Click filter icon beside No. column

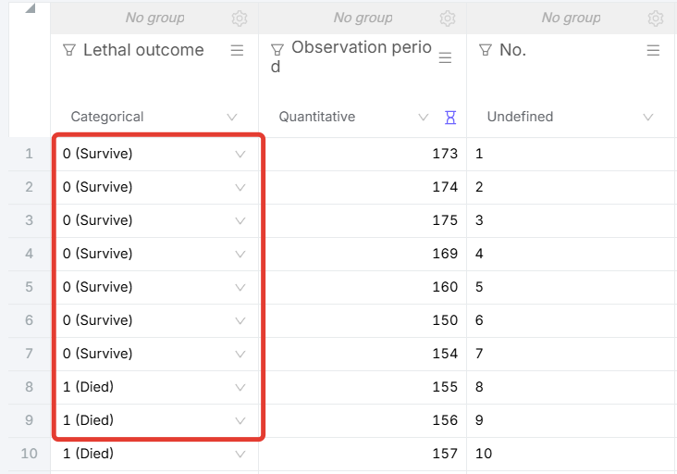(x=486, y=50)
